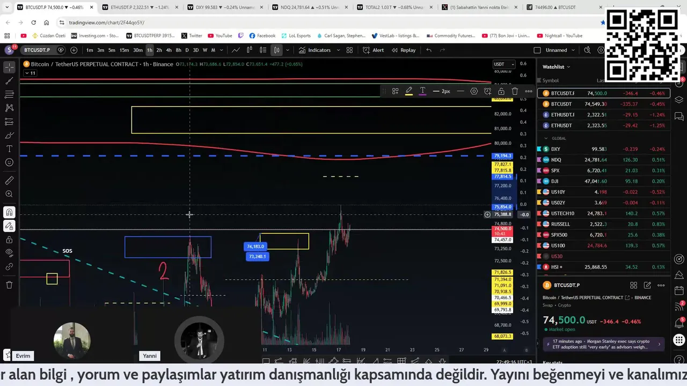Remove drawings with the trash icon in left toolbar
Image resolution: width=687 pixels, height=386 pixels.
pyautogui.click(x=9, y=285)
